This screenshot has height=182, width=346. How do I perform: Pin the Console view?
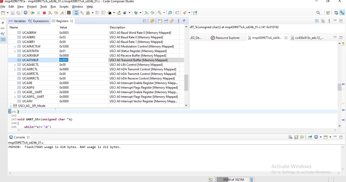(x=310, y=137)
